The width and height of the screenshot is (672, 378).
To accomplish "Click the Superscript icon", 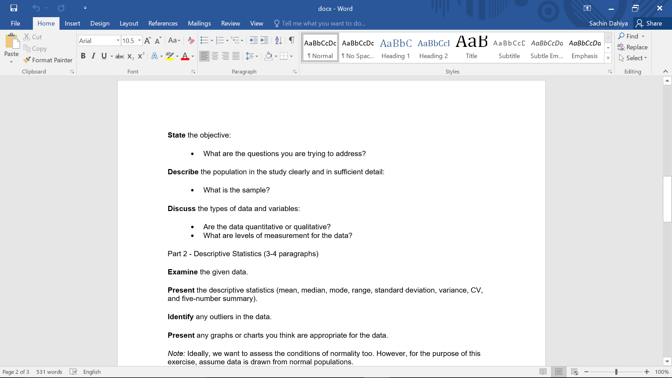I will click(x=141, y=56).
